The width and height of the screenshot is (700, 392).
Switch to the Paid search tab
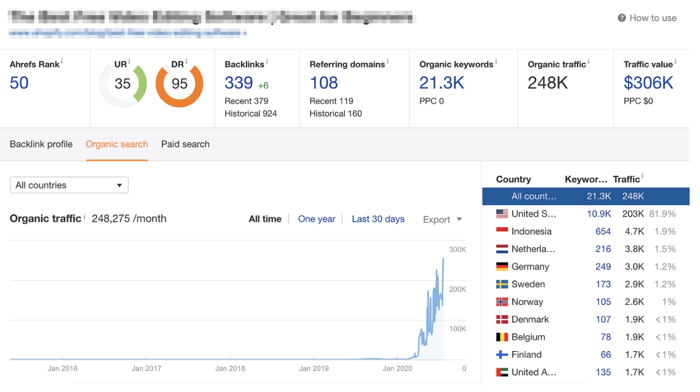pos(185,144)
